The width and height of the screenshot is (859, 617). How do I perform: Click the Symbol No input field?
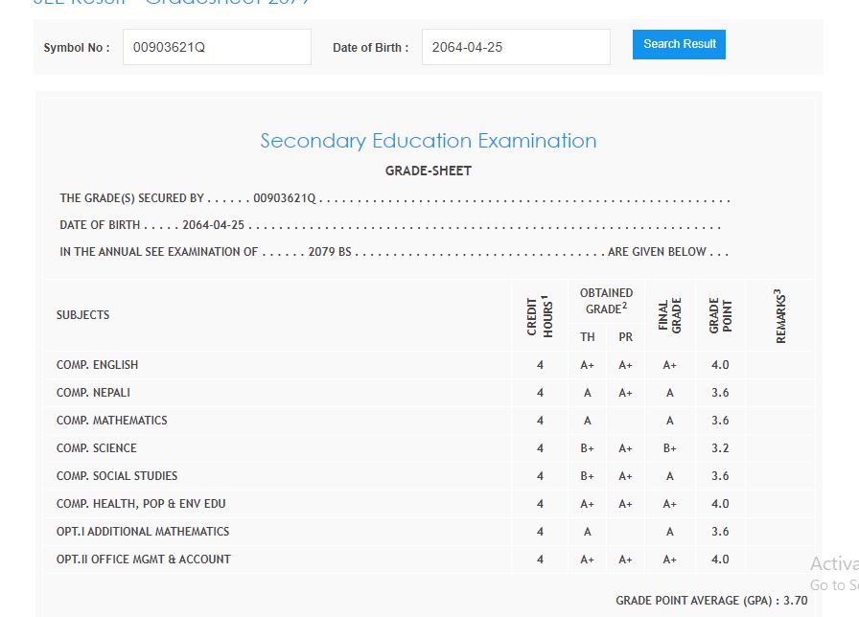point(217,47)
